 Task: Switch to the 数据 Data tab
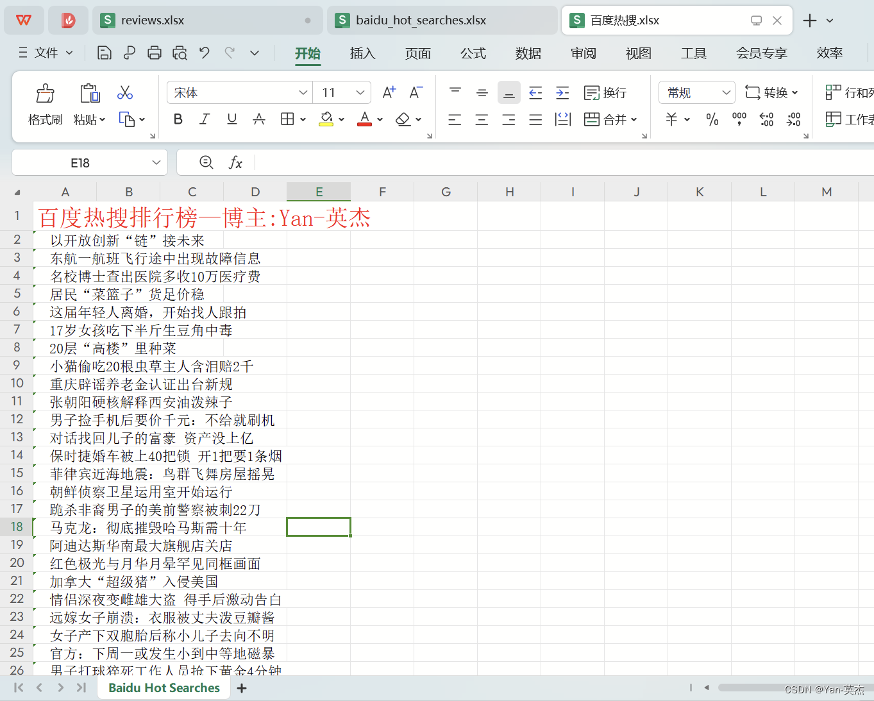tap(528, 53)
